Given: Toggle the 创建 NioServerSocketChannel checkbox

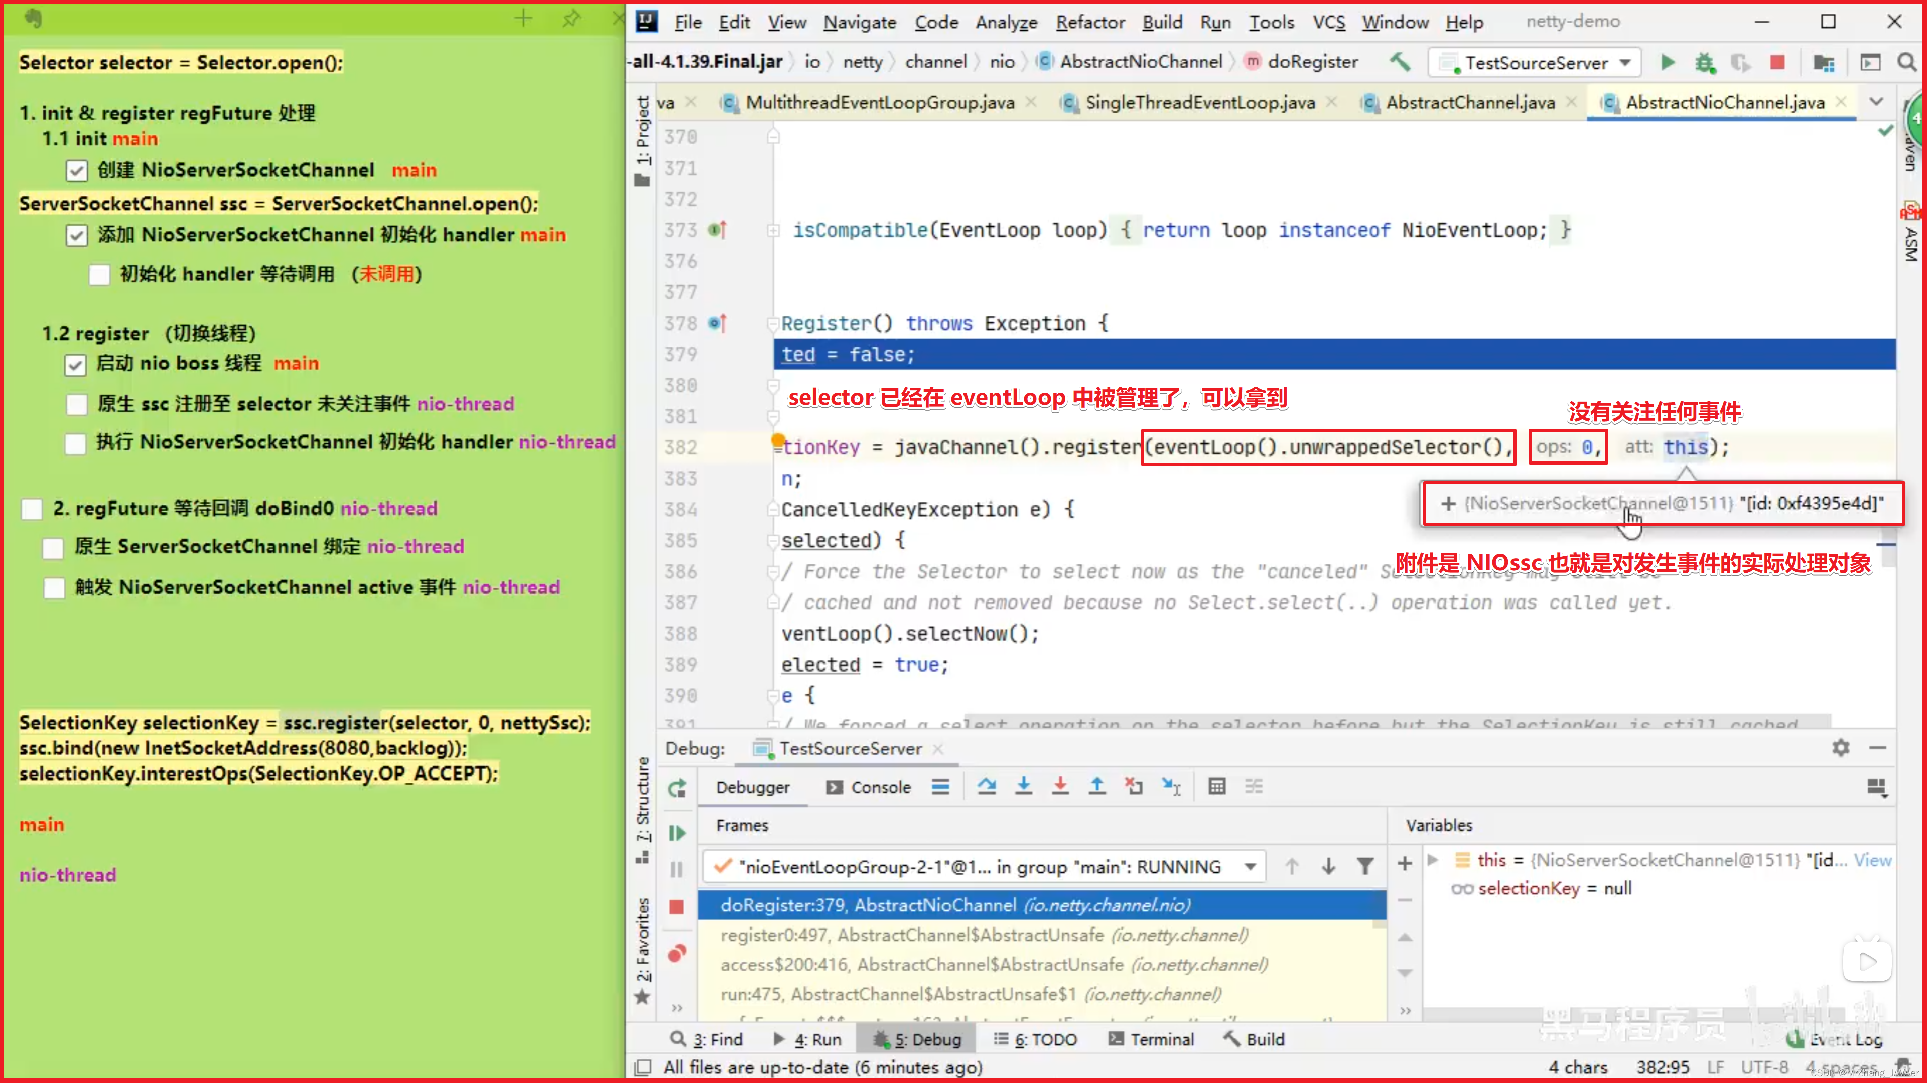Looking at the screenshot, I should [76, 171].
